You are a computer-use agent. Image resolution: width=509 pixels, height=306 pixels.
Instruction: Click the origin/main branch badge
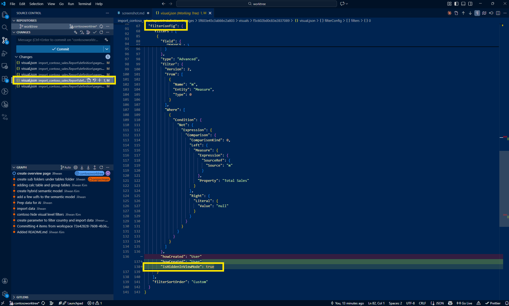[x=99, y=179]
